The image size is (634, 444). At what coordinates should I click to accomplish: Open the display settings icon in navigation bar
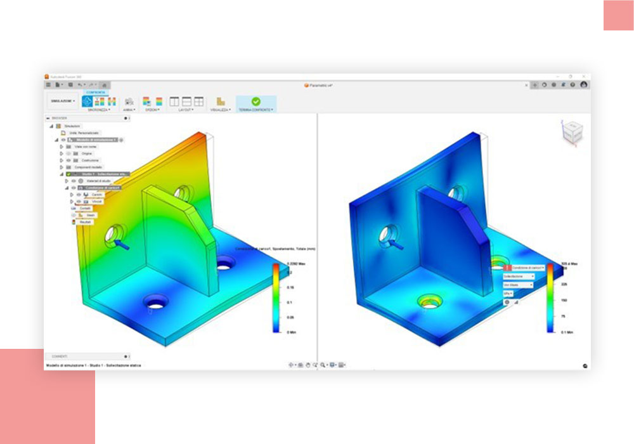pos(332,365)
